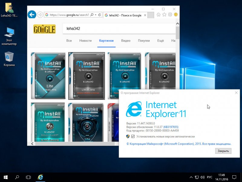Open the Action Center notification icon

234,177
